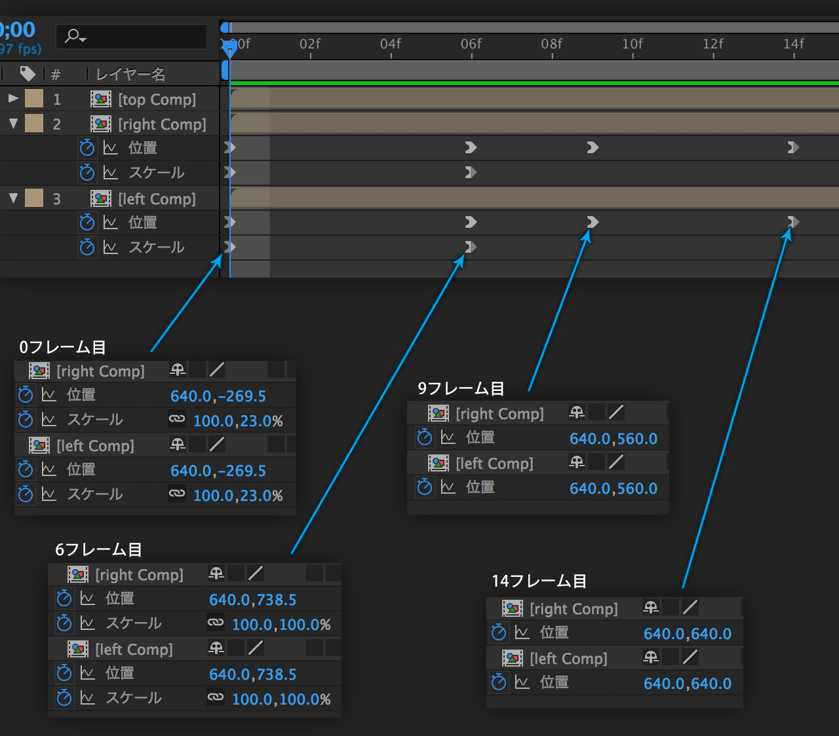Image resolution: width=839 pixels, height=736 pixels.
Task: Click the top Comp composition icon
Action: (x=100, y=100)
